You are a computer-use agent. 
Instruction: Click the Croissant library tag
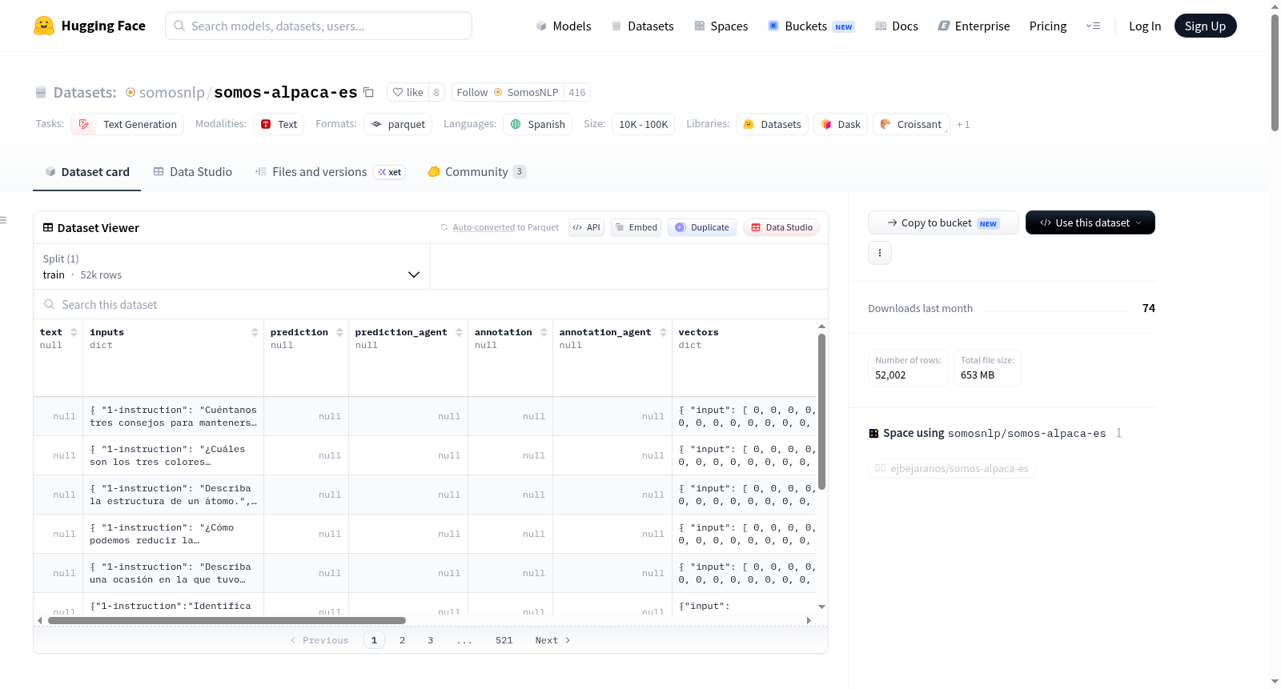911,124
